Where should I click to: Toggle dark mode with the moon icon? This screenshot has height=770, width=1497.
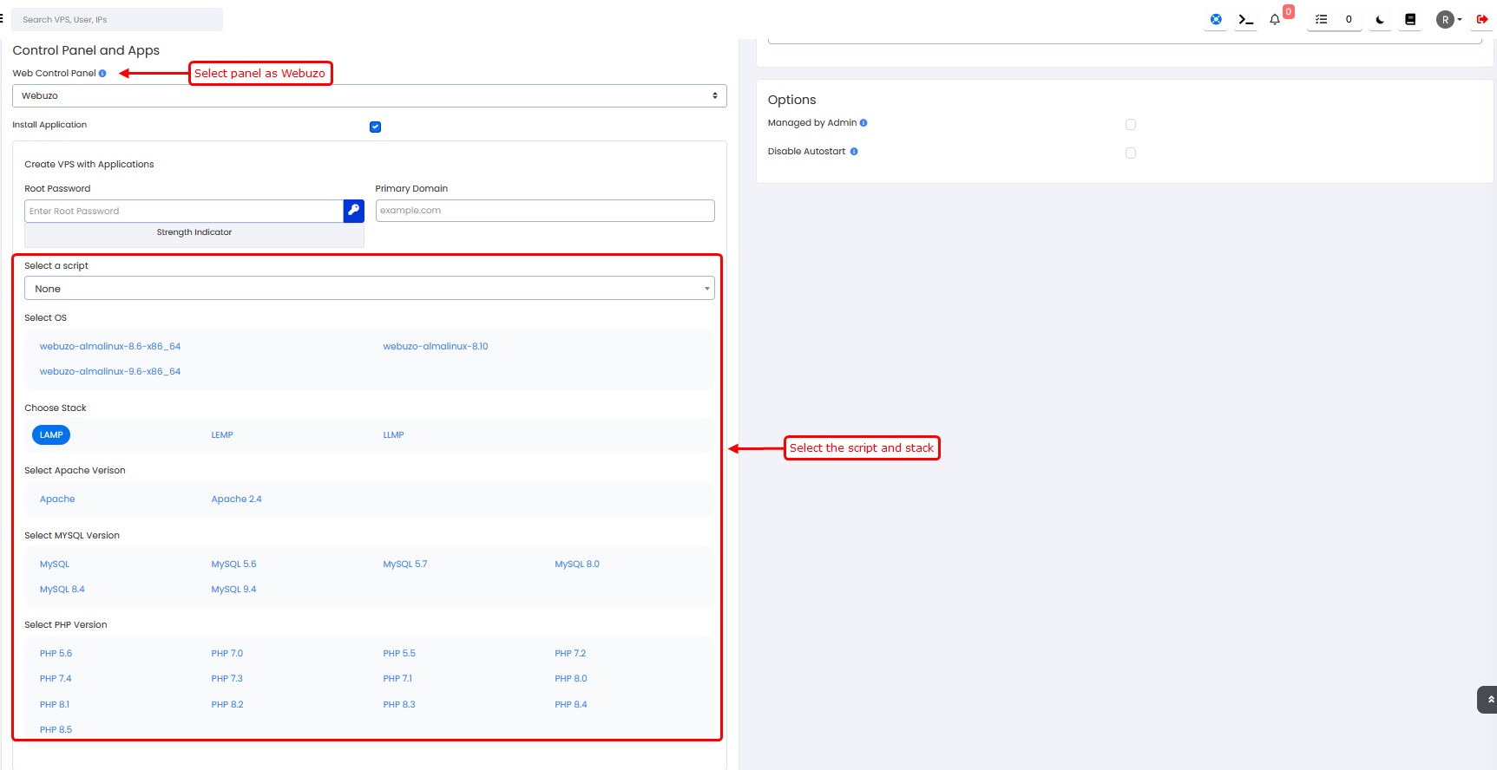coord(1380,19)
